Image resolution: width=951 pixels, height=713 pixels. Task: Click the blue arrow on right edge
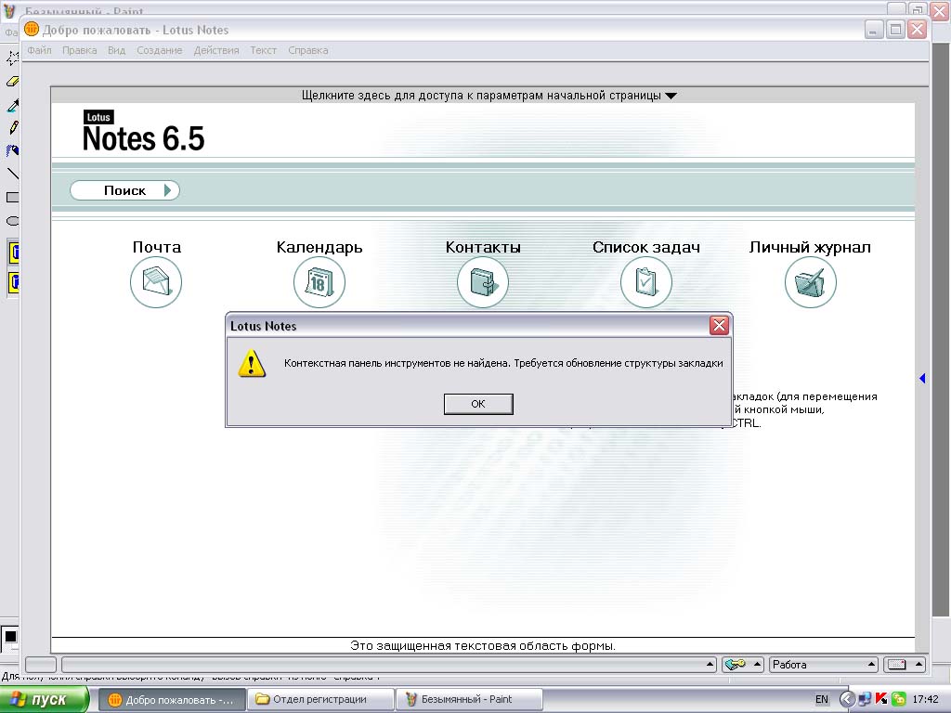tap(922, 378)
